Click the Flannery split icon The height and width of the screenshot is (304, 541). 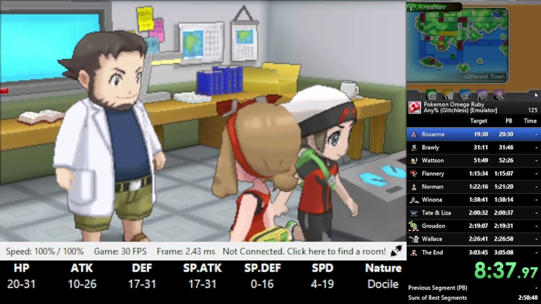click(x=414, y=174)
